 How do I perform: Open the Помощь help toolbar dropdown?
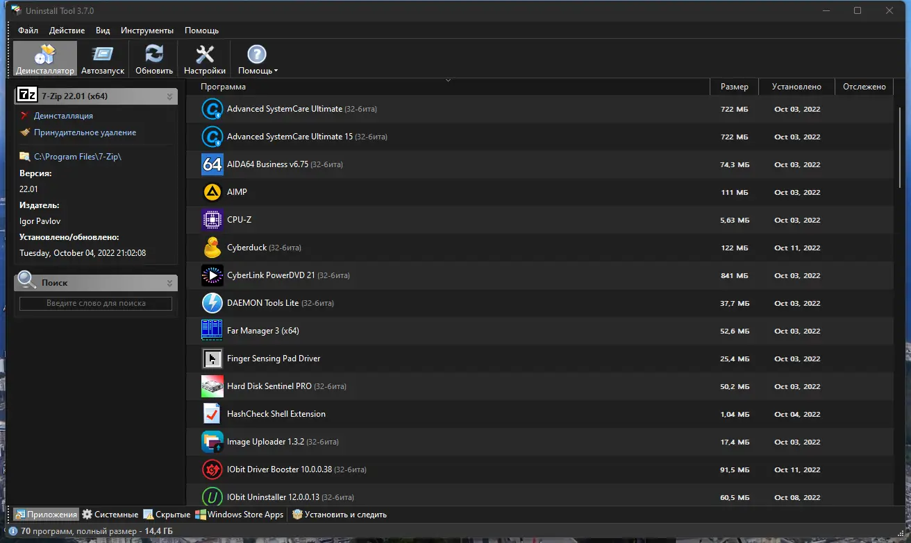point(258,59)
